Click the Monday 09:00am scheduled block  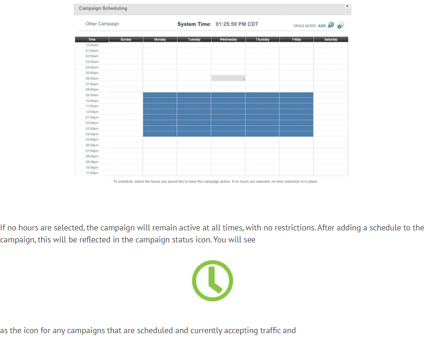click(160, 95)
